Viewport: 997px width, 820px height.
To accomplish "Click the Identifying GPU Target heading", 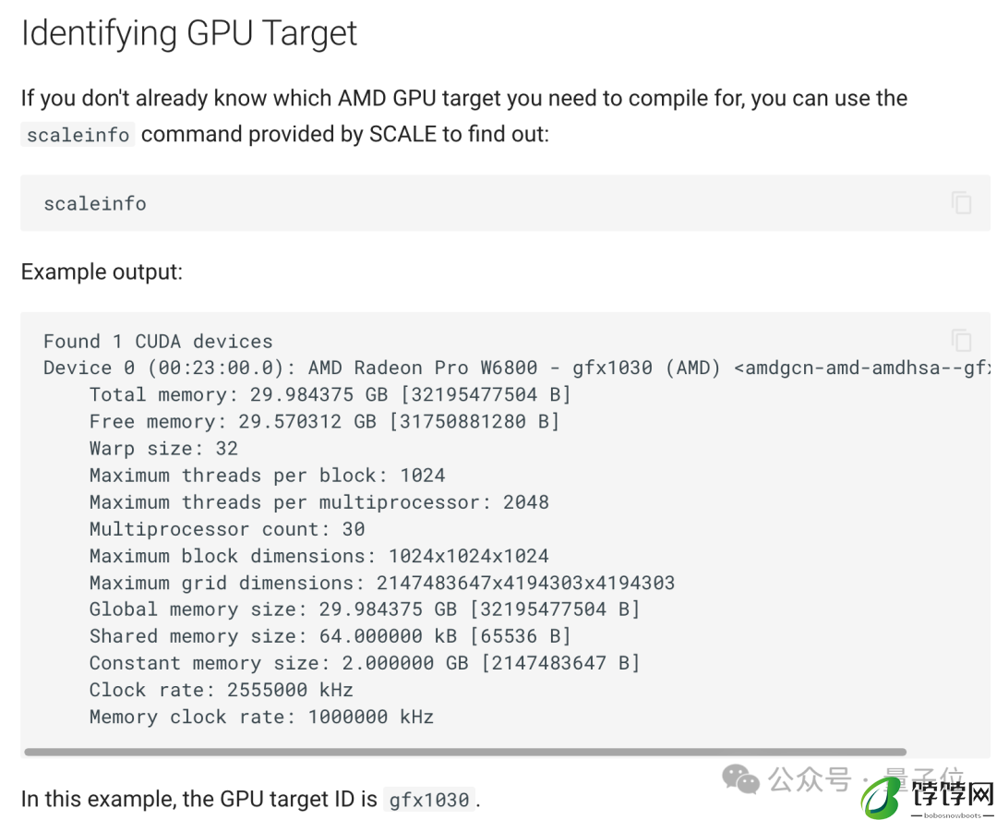I will point(189,33).
